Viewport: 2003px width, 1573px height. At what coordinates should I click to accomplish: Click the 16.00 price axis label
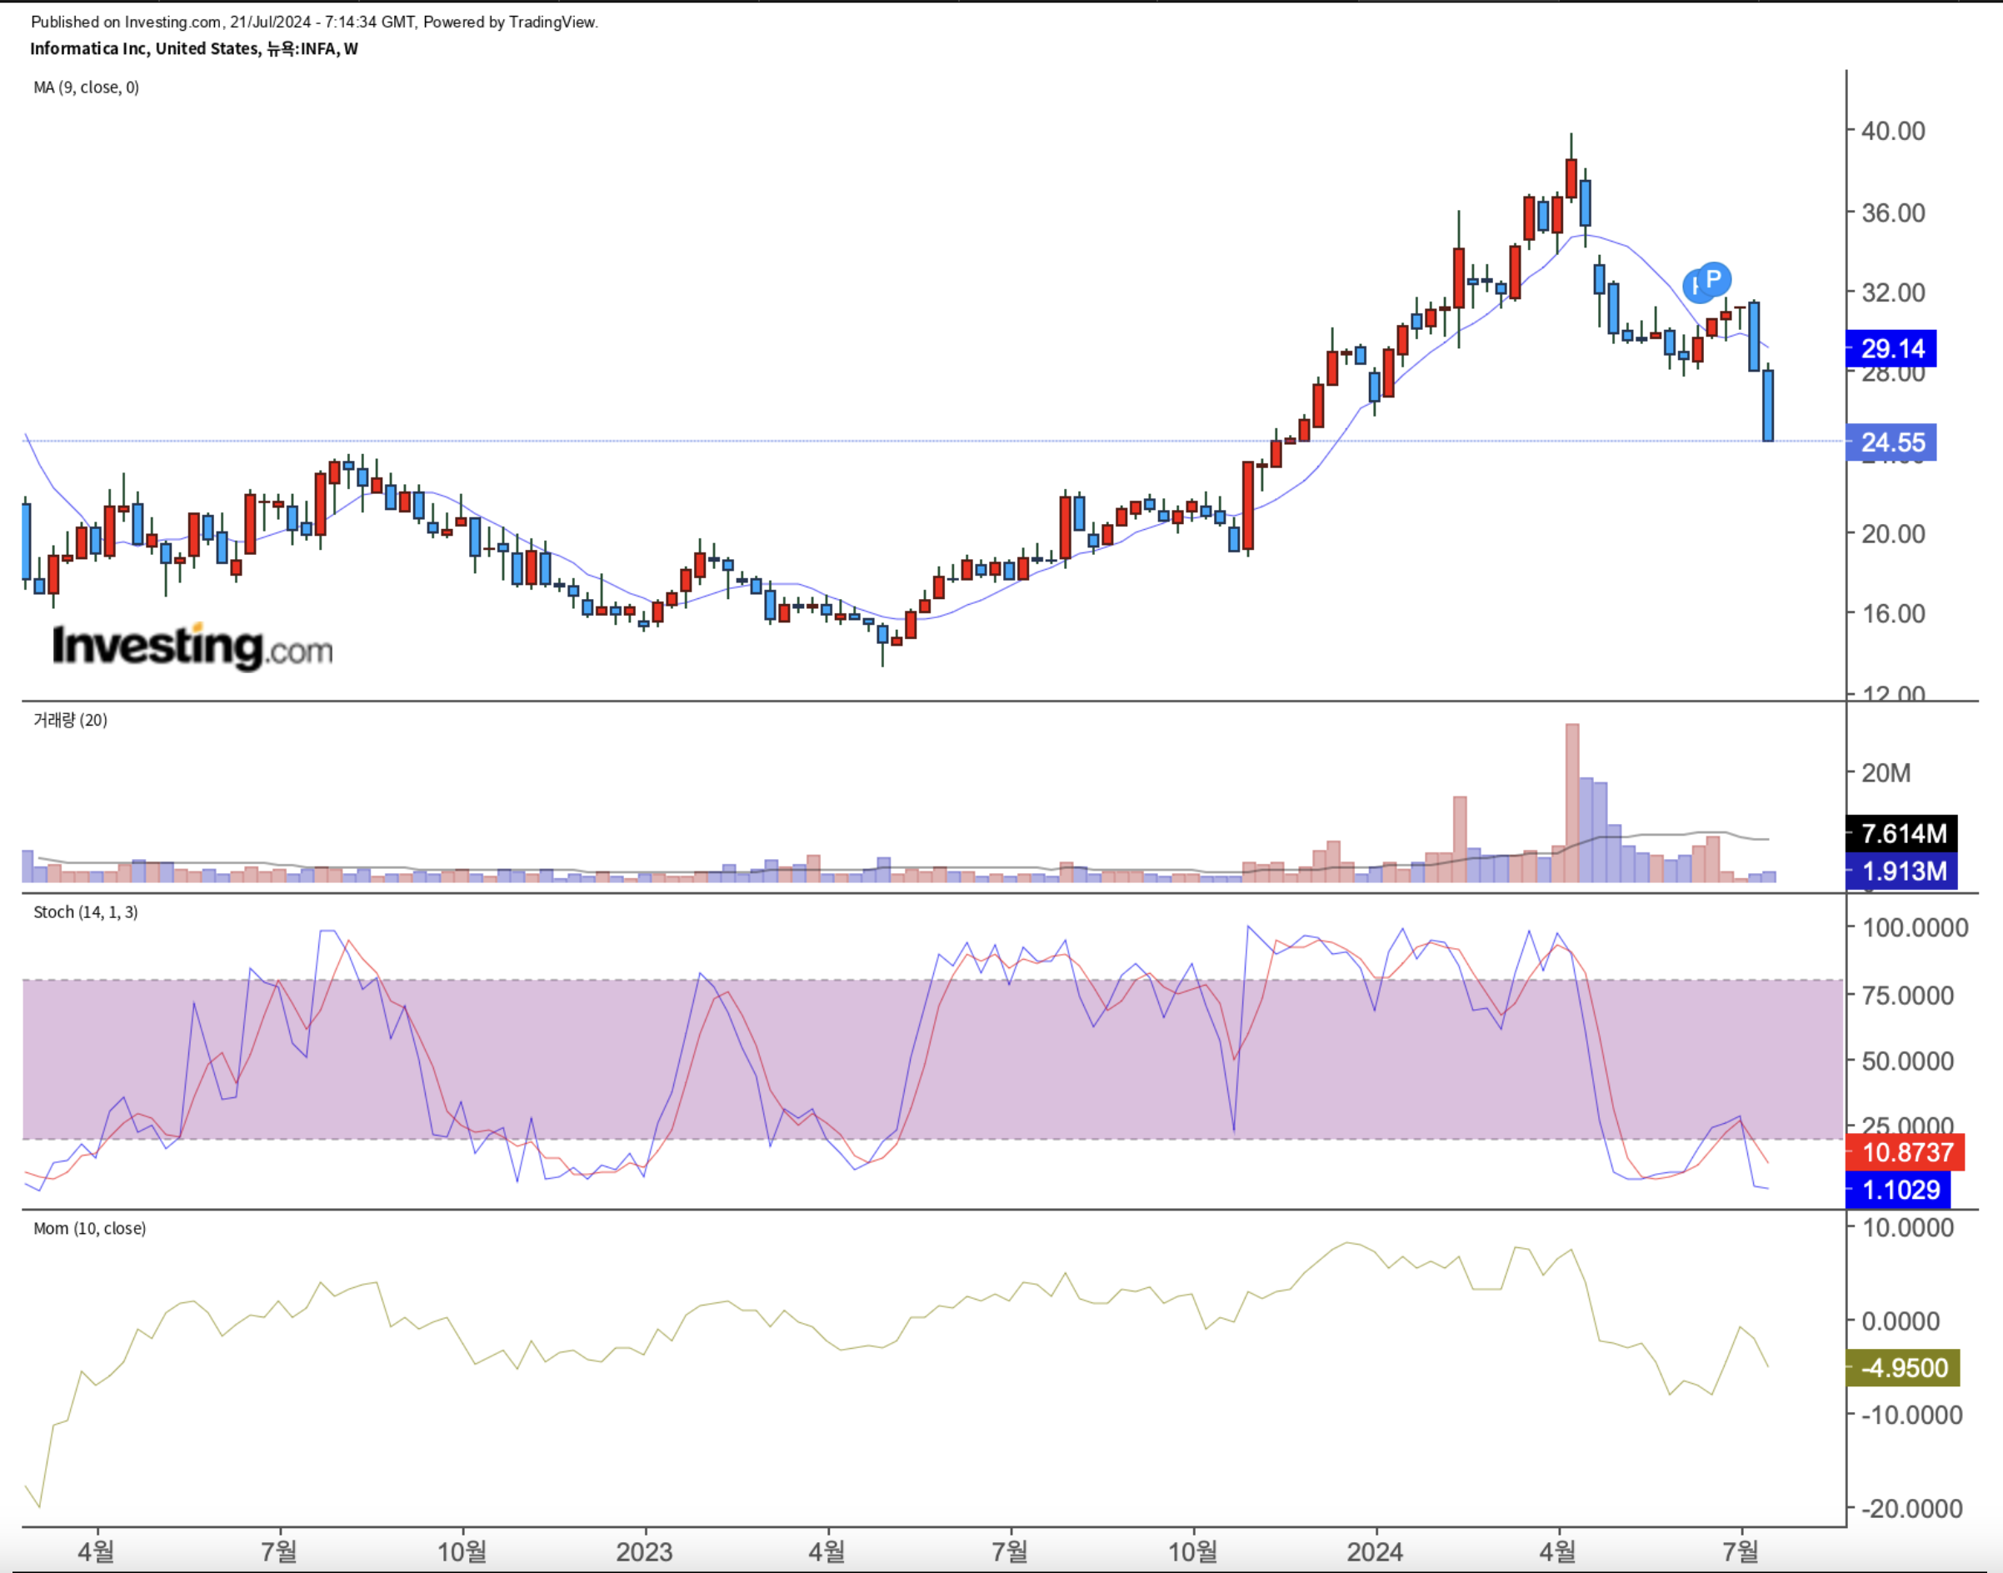[x=1893, y=614]
